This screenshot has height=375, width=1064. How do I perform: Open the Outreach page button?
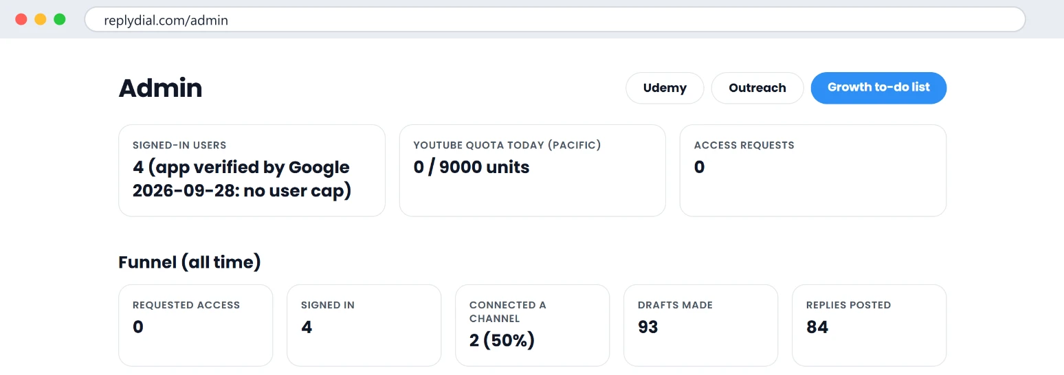[x=757, y=88]
